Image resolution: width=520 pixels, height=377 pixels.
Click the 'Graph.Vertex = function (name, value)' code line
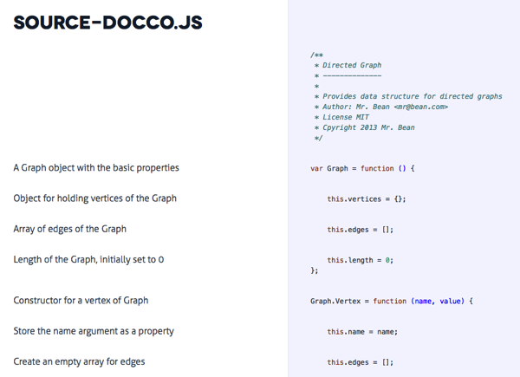pos(391,301)
